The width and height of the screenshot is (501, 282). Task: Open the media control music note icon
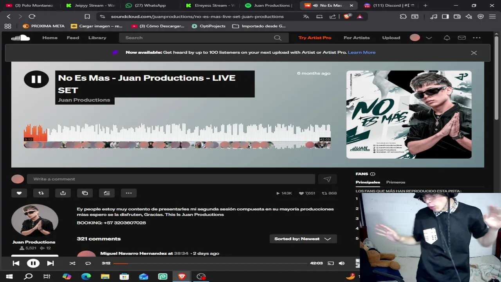click(434, 16)
